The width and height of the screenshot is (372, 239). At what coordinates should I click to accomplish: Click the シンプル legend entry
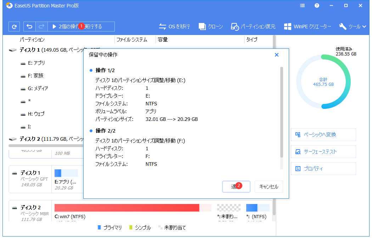(x=140, y=228)
